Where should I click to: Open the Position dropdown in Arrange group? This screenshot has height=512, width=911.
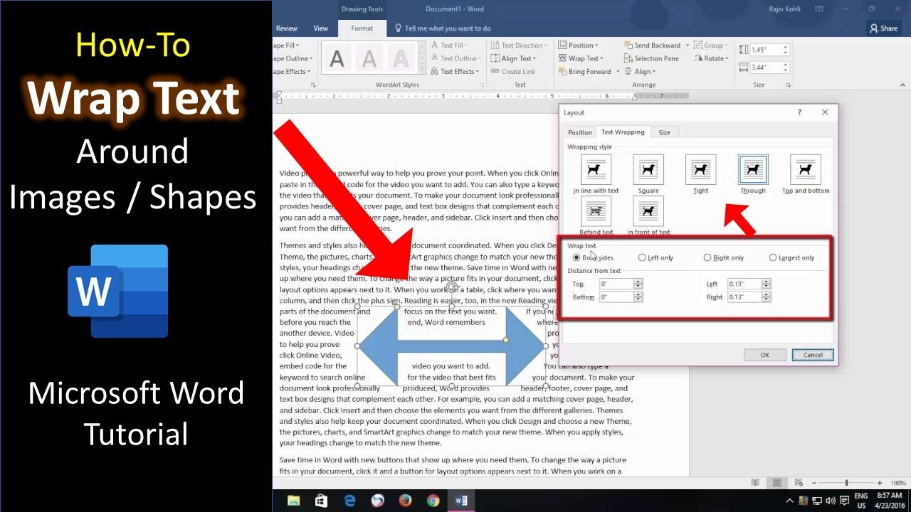click(578, 45)
